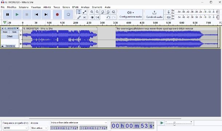The width and height of the screenshot is (222, 131).
Task: Start playback with the green Play button
Action: pyautogui.click(x=17, y=15)
